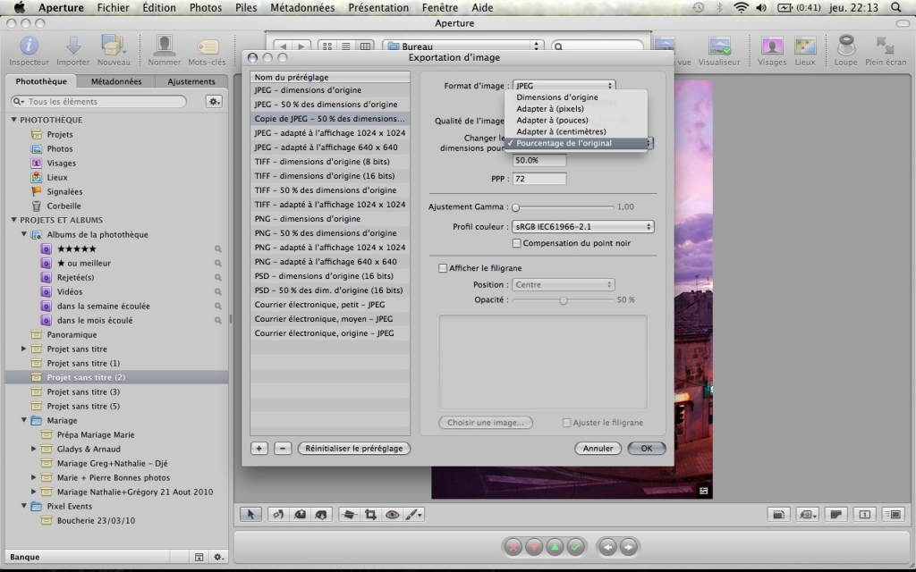The image size is (916, 572).
Task: Open the Métadonnées menu bar item
Action: (302, 7)
